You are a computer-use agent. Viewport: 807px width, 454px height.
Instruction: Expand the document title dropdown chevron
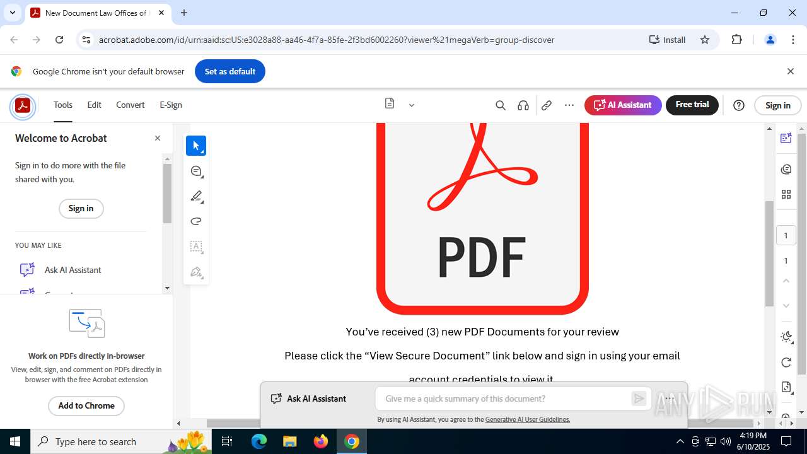(x=412, y=105)
